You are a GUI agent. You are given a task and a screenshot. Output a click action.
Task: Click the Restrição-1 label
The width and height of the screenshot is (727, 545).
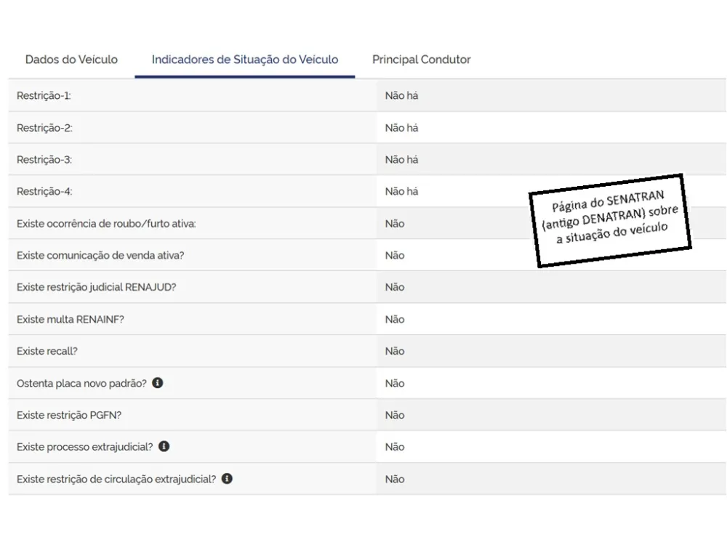pos(44,95)
